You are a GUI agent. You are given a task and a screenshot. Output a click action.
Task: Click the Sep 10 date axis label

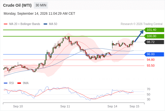[x=18, y=106]
